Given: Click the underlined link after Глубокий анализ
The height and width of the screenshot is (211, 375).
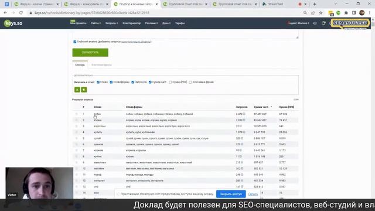Looking at the screenshot, I should coord(136,42).
